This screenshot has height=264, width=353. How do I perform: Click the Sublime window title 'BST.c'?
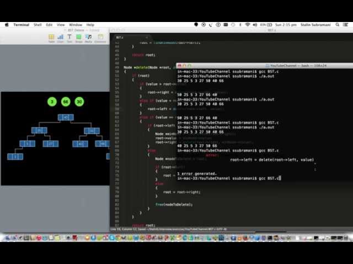272,30
